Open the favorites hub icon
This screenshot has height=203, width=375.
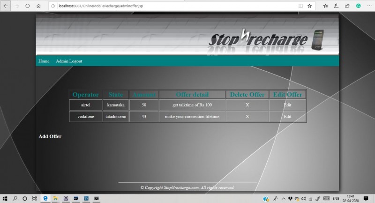(325, 6)
